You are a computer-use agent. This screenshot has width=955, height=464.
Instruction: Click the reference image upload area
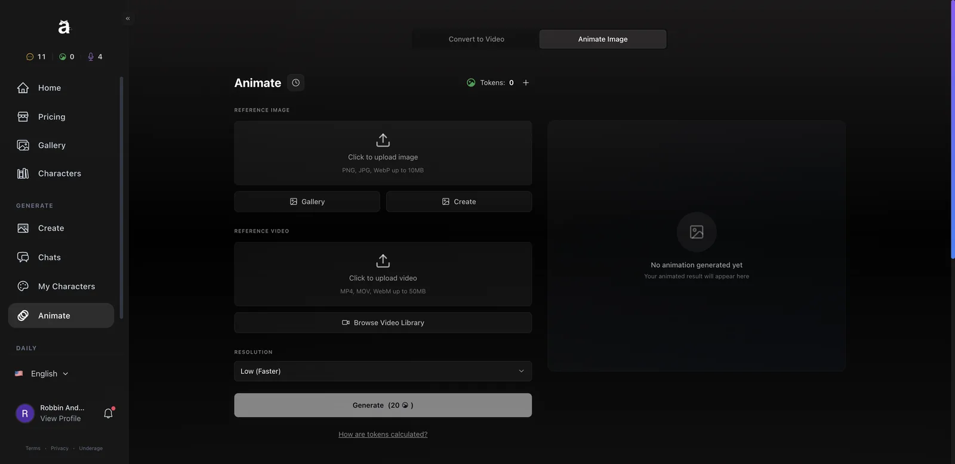coord(383,153)
